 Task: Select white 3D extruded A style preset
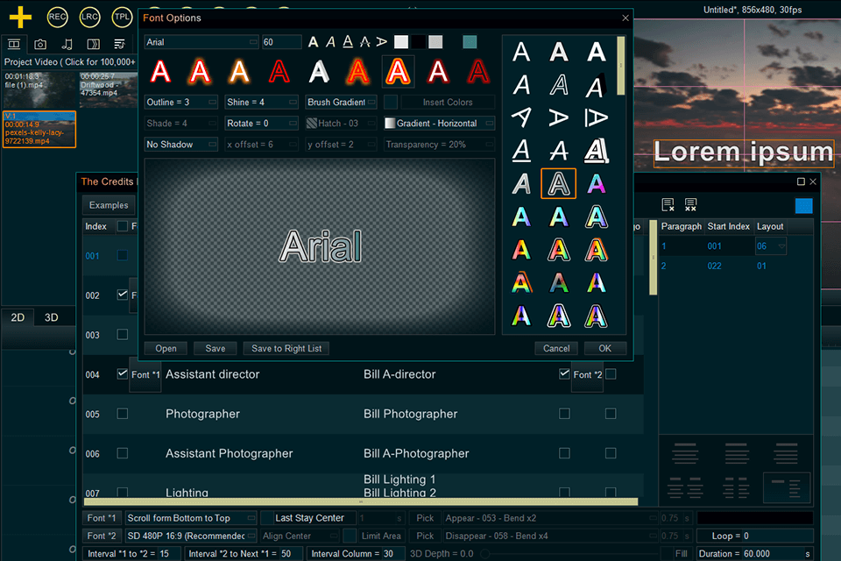click(319, 71)
